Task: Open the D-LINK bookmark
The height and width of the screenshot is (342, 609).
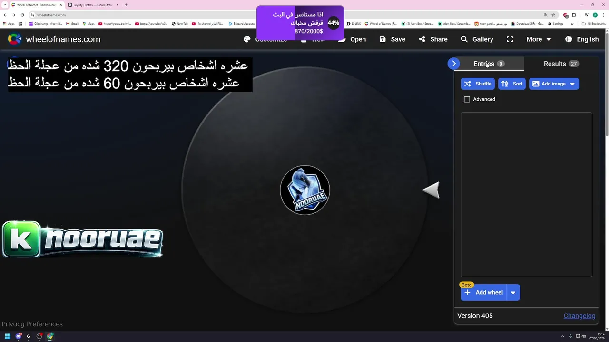Action: click(354, 24)
